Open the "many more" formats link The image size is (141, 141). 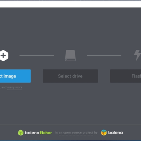(15, 87)
